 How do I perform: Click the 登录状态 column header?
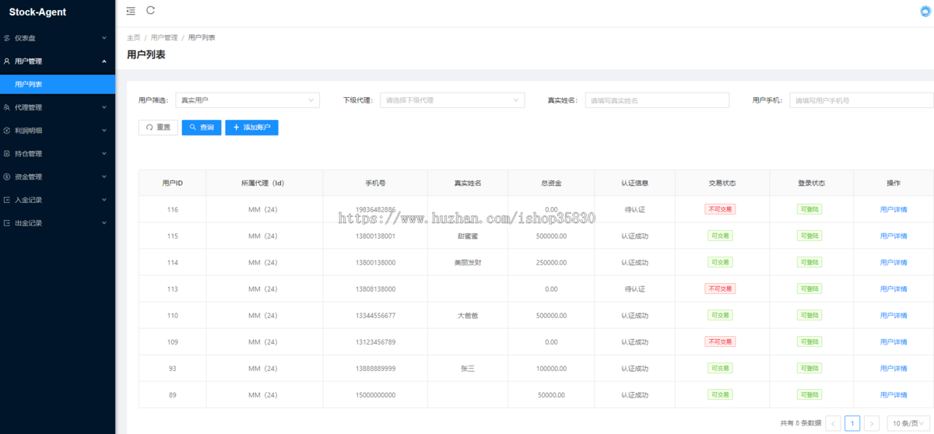point(811,183)
